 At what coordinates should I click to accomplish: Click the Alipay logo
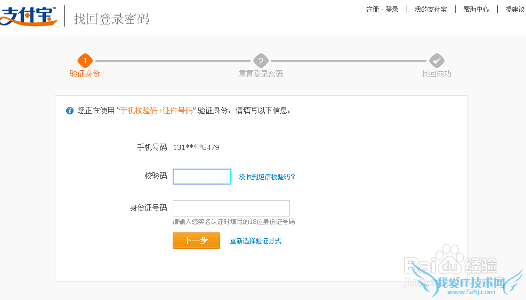tap(28, 17)
